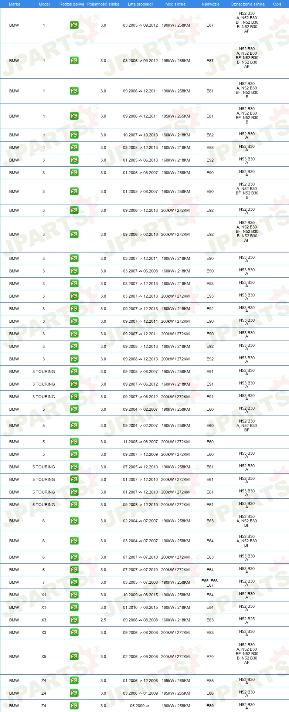Viewport: 289px width, 712px height.
Task: Click fuel icon for 3 TOURING 09.2005 row
Action: (74, 372)
